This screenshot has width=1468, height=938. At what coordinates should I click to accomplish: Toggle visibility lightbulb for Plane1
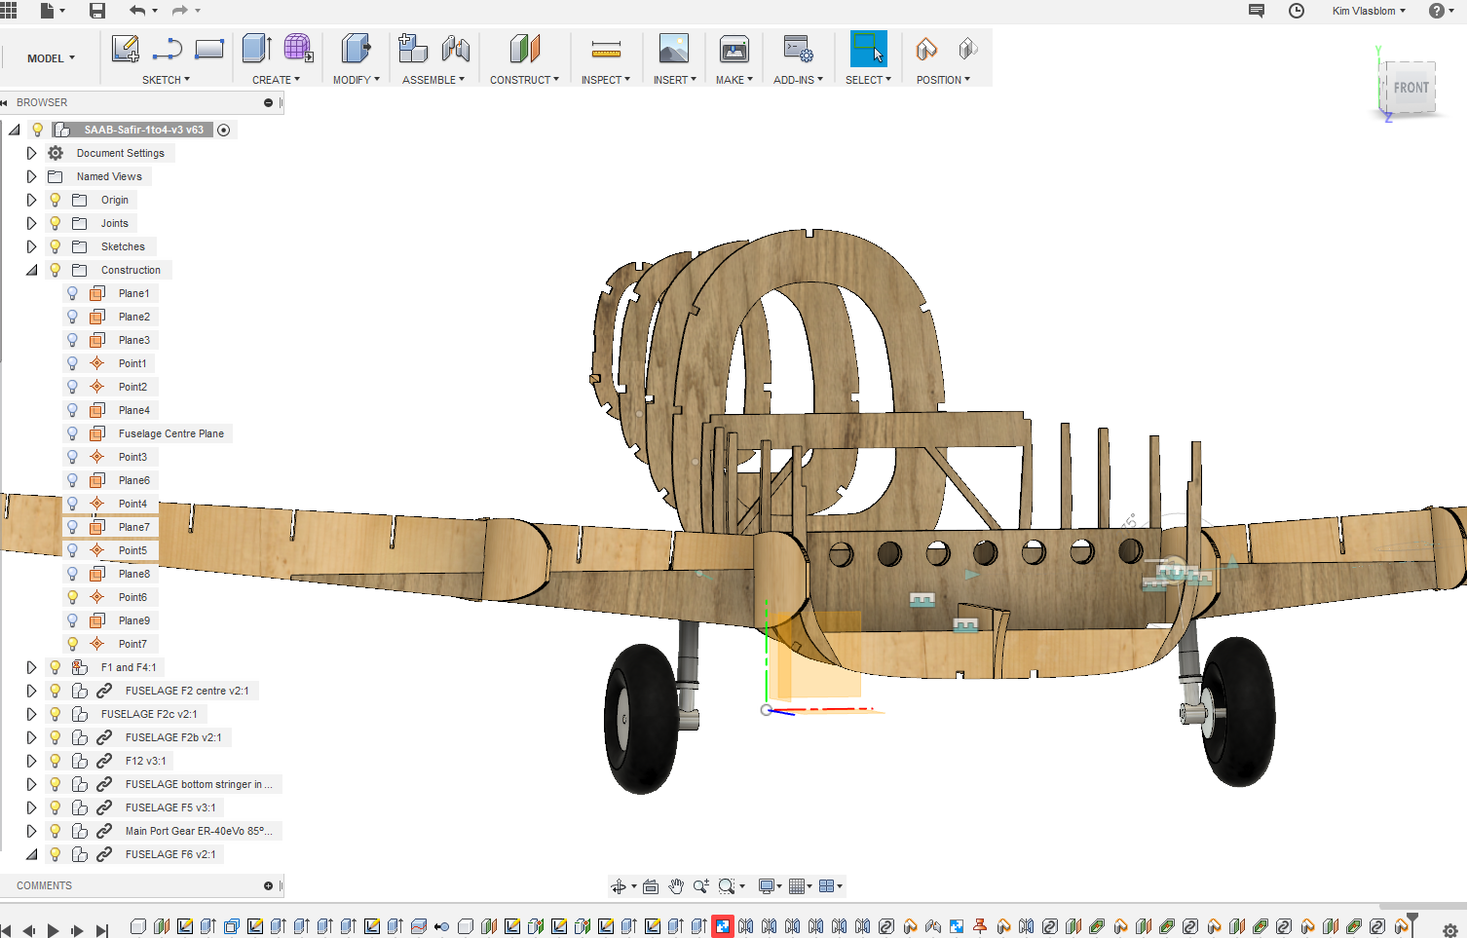click(72, 293)
